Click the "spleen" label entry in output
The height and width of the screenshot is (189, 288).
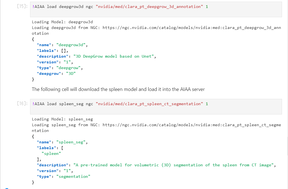(51, 153)
